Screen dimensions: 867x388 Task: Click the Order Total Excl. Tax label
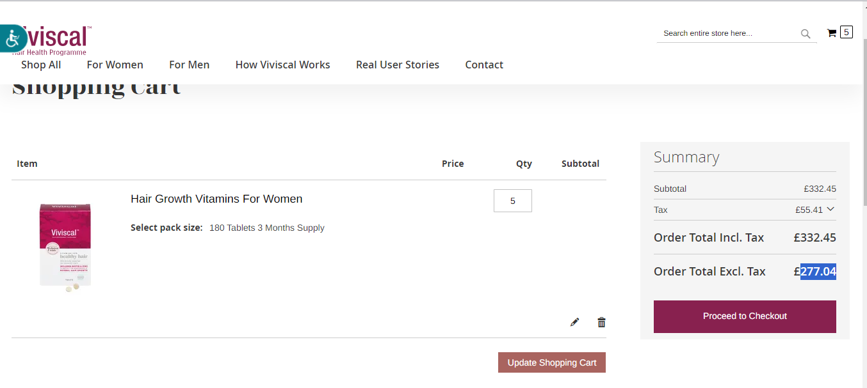tap(709, 272)
